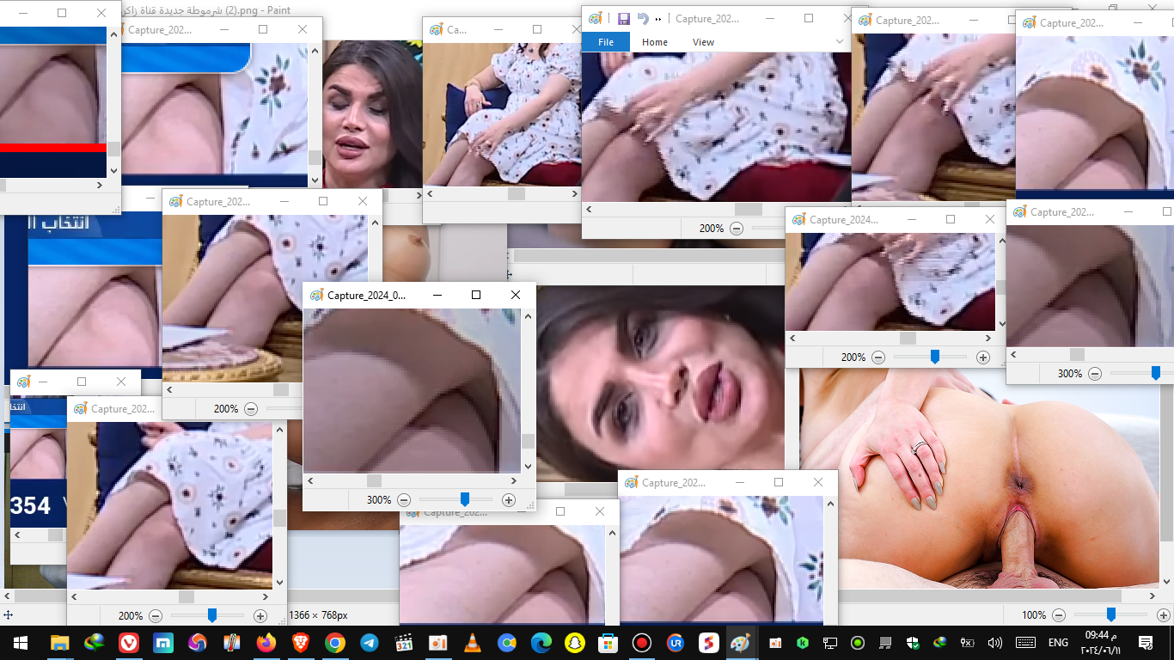Click the zoom in plus button at 300%

[508, 499]
